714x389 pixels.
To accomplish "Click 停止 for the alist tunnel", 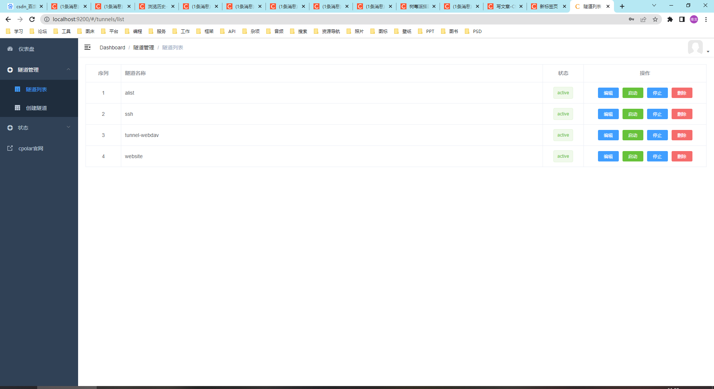I will click(657, 93).
